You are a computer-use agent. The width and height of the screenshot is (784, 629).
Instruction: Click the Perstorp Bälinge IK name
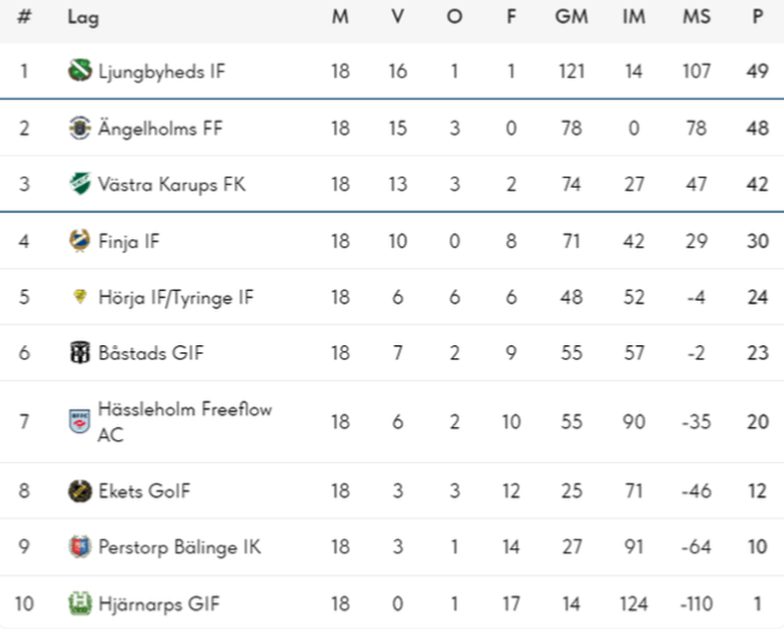pos(180,547)
